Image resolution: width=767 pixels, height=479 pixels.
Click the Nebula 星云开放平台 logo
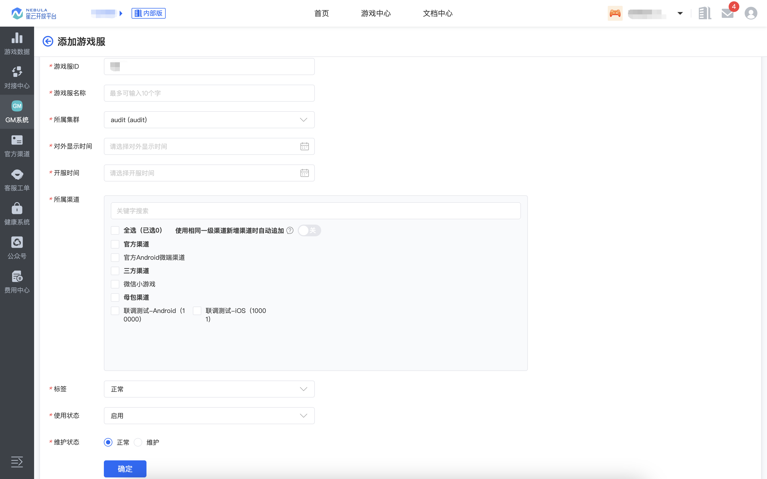click(34, 13)
